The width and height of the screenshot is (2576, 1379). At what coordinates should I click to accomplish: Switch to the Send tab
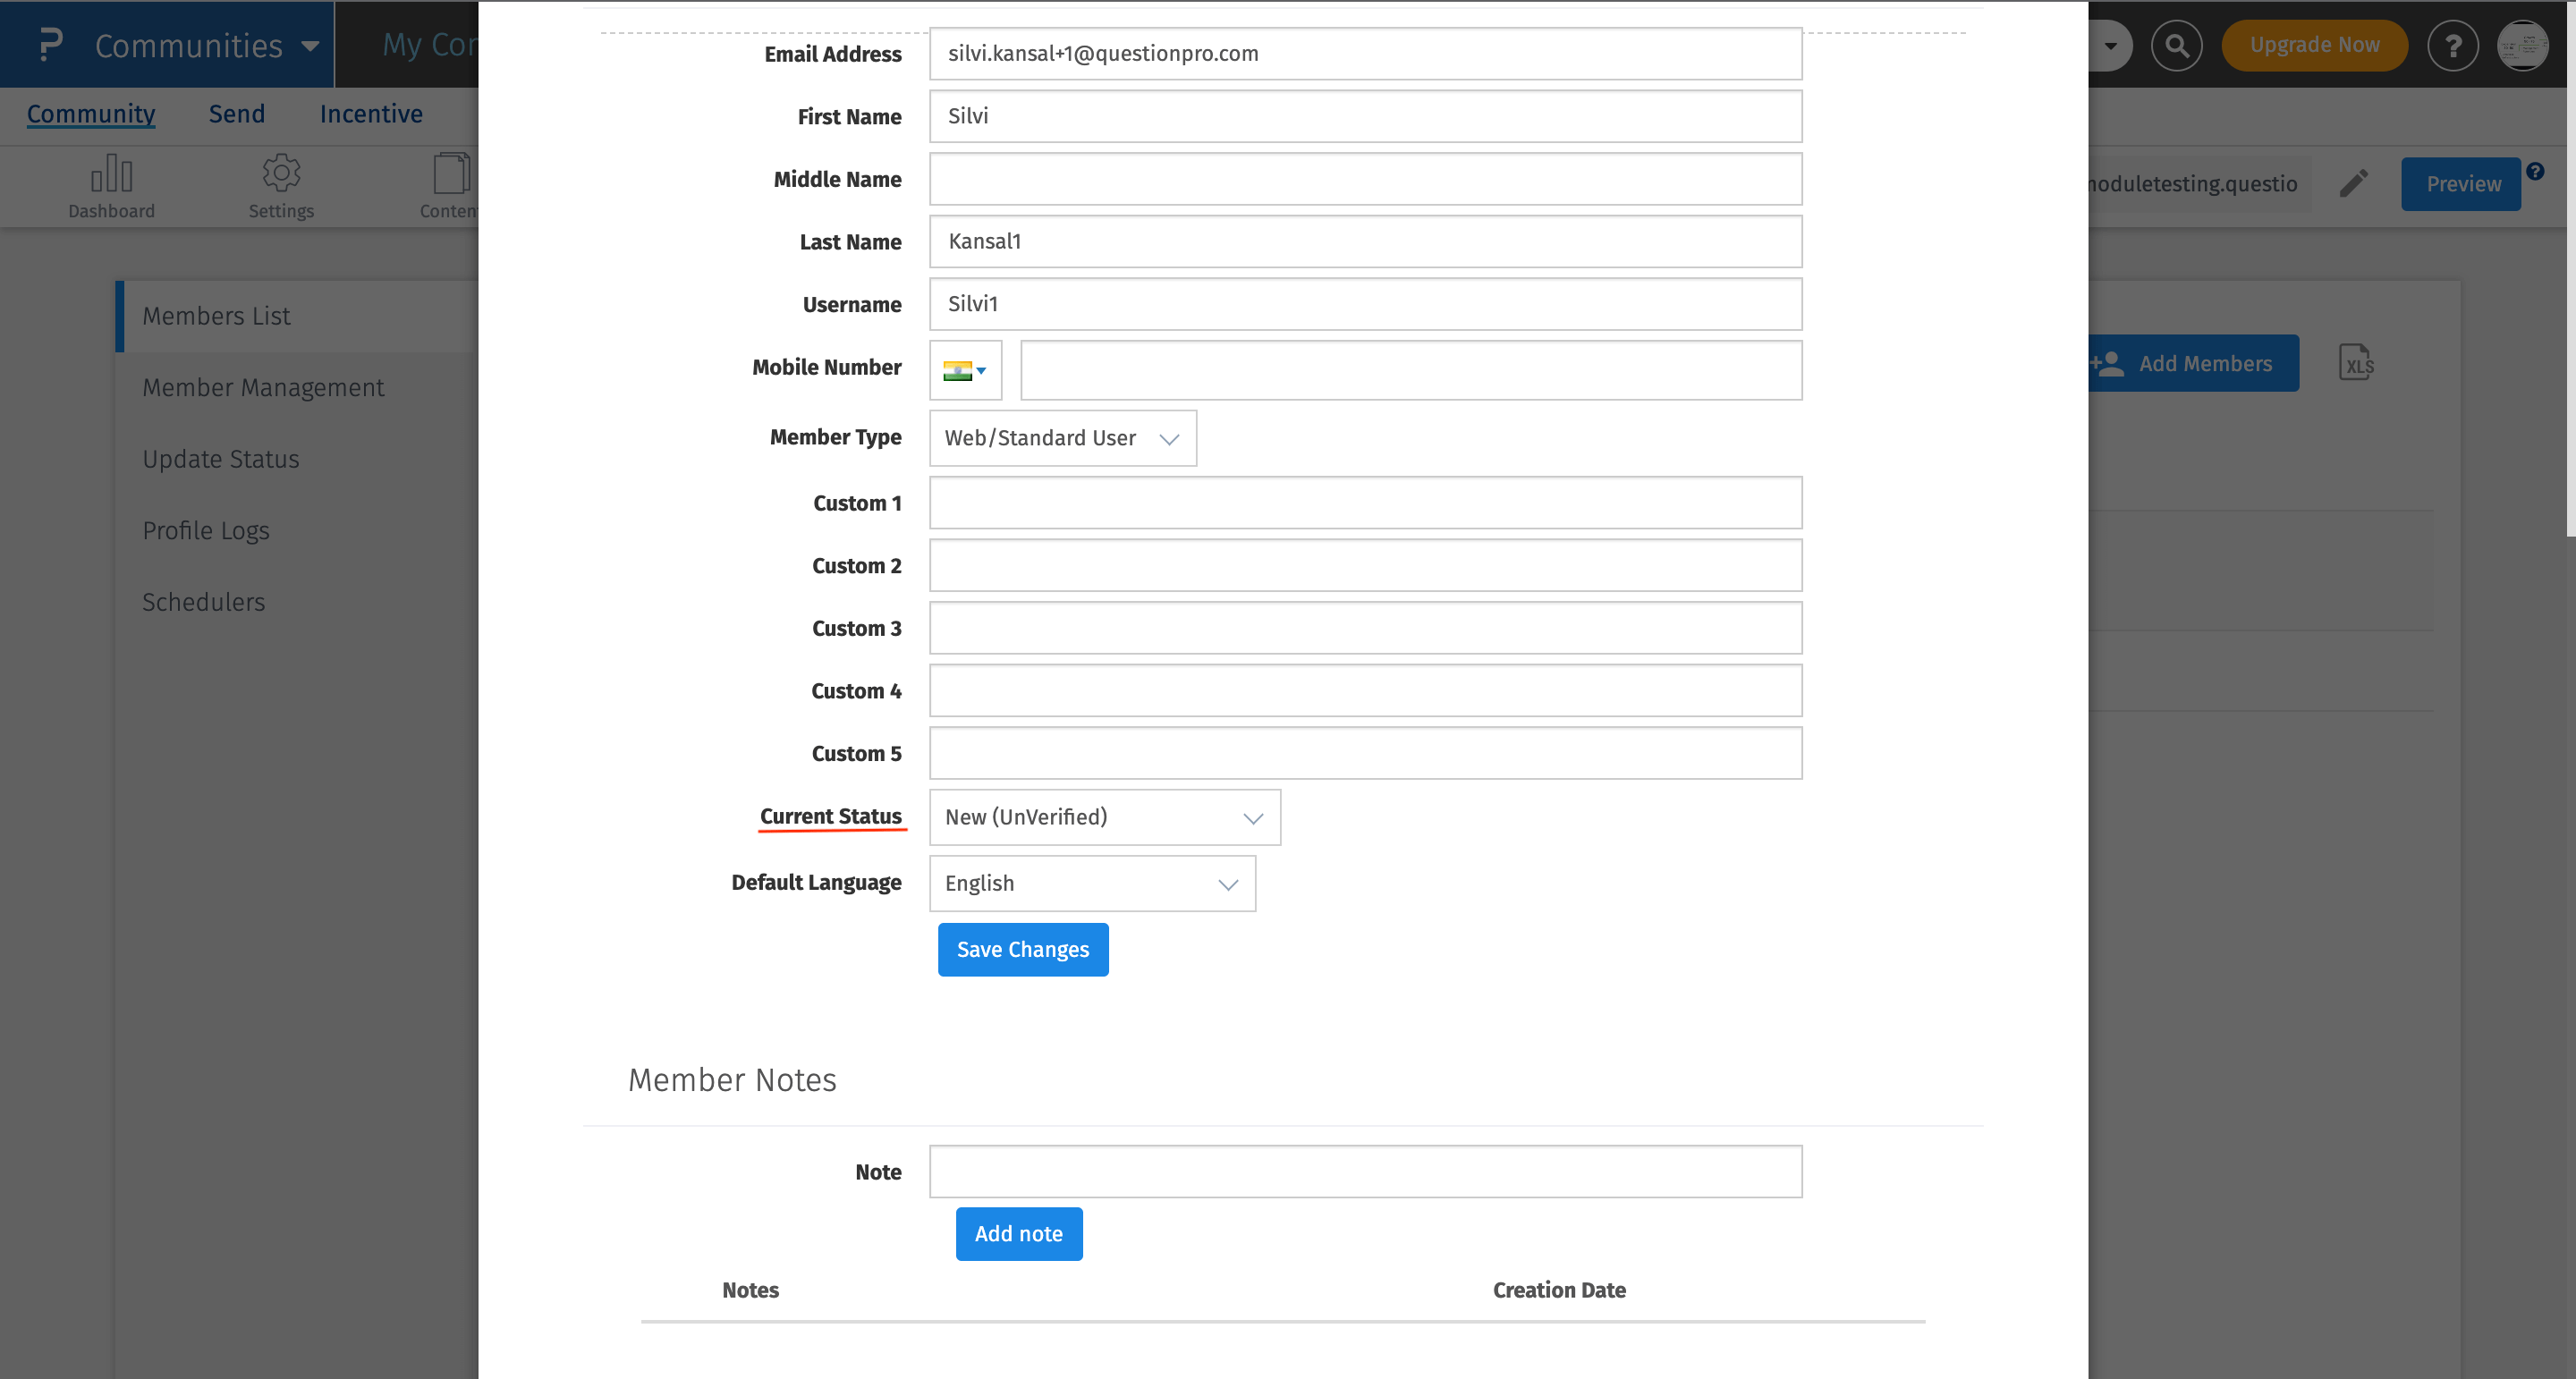point(235,113)
